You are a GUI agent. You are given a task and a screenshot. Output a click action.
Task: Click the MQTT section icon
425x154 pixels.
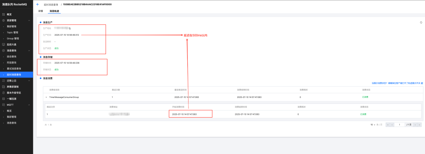pyautogui.click(x=4, y=105)
